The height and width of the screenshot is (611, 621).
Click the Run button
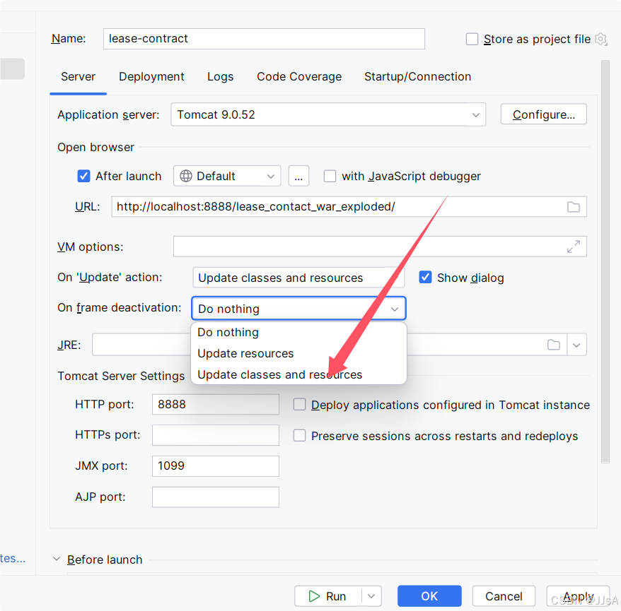(328, 596)
